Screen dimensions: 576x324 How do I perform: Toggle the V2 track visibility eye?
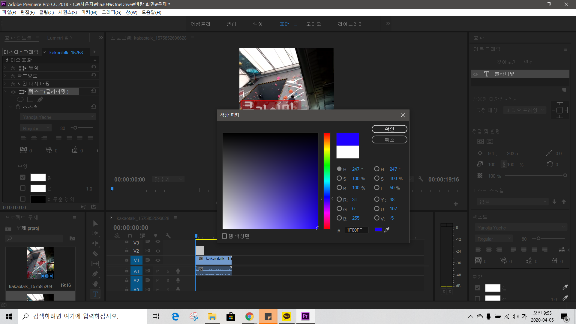[158, 251]
